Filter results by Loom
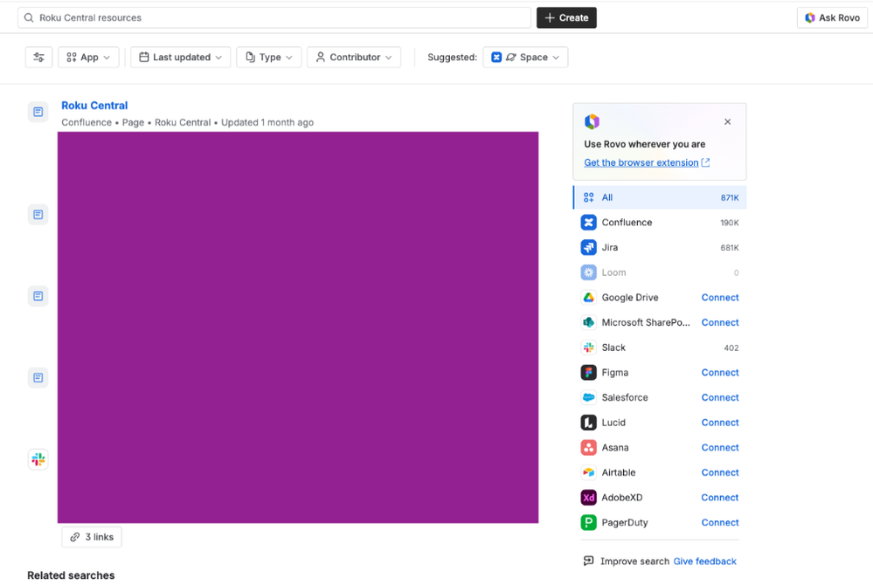 [x=660, y=272]
